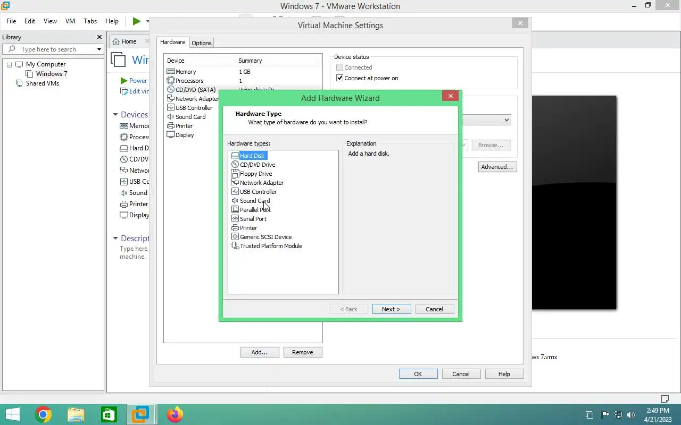Click the taskbar clock
The height and width of the screenshot is (425, 681).
658,415
